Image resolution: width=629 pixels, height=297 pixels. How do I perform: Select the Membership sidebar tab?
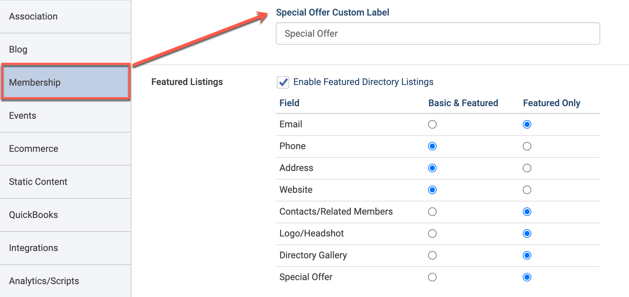[x=65, y=82]
